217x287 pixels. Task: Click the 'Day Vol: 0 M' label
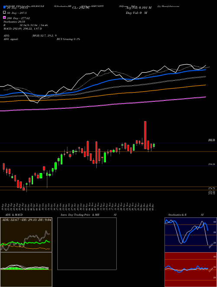pyautogui.click(x=136, y=13)
